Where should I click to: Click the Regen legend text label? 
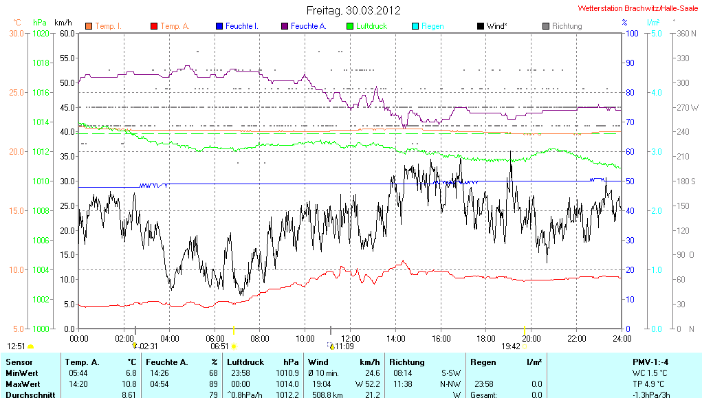point(432,26)
